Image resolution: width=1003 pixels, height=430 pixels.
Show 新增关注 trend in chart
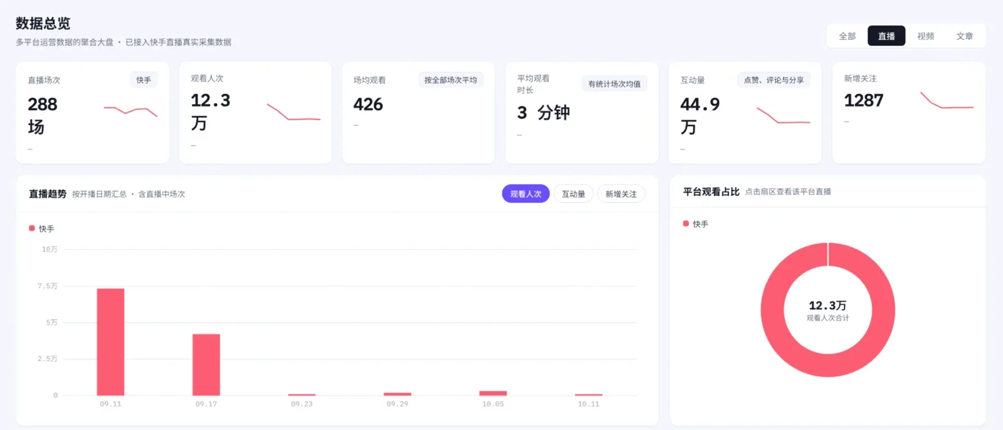[x=621, y=194]
